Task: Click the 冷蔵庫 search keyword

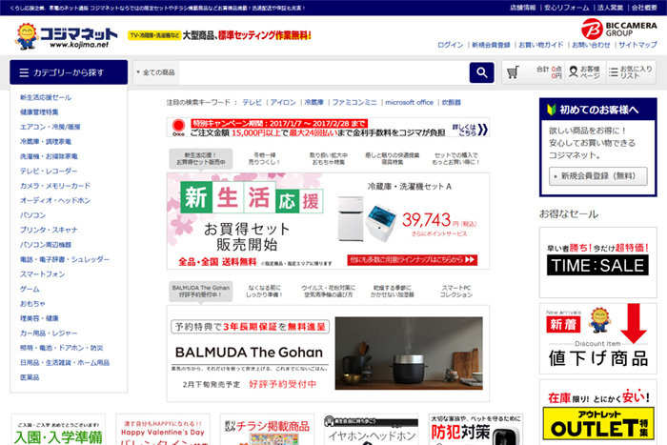Action: [x=313, y=103]
